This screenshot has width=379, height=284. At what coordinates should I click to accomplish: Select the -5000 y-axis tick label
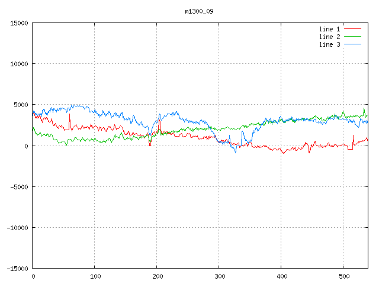pyautogui.click(x=19, y=186)
